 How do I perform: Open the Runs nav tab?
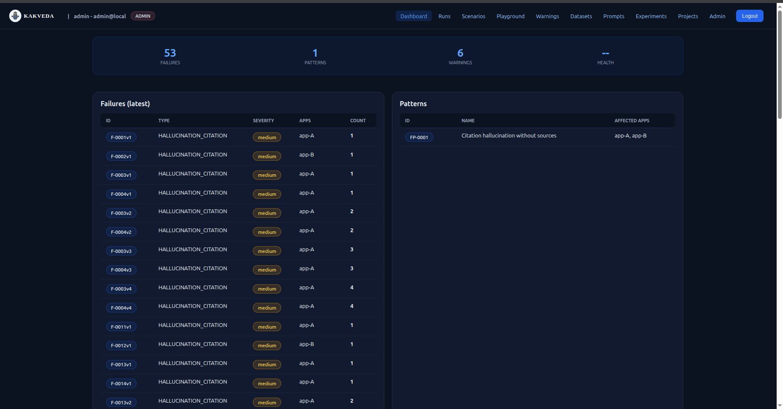click(444, 16)
